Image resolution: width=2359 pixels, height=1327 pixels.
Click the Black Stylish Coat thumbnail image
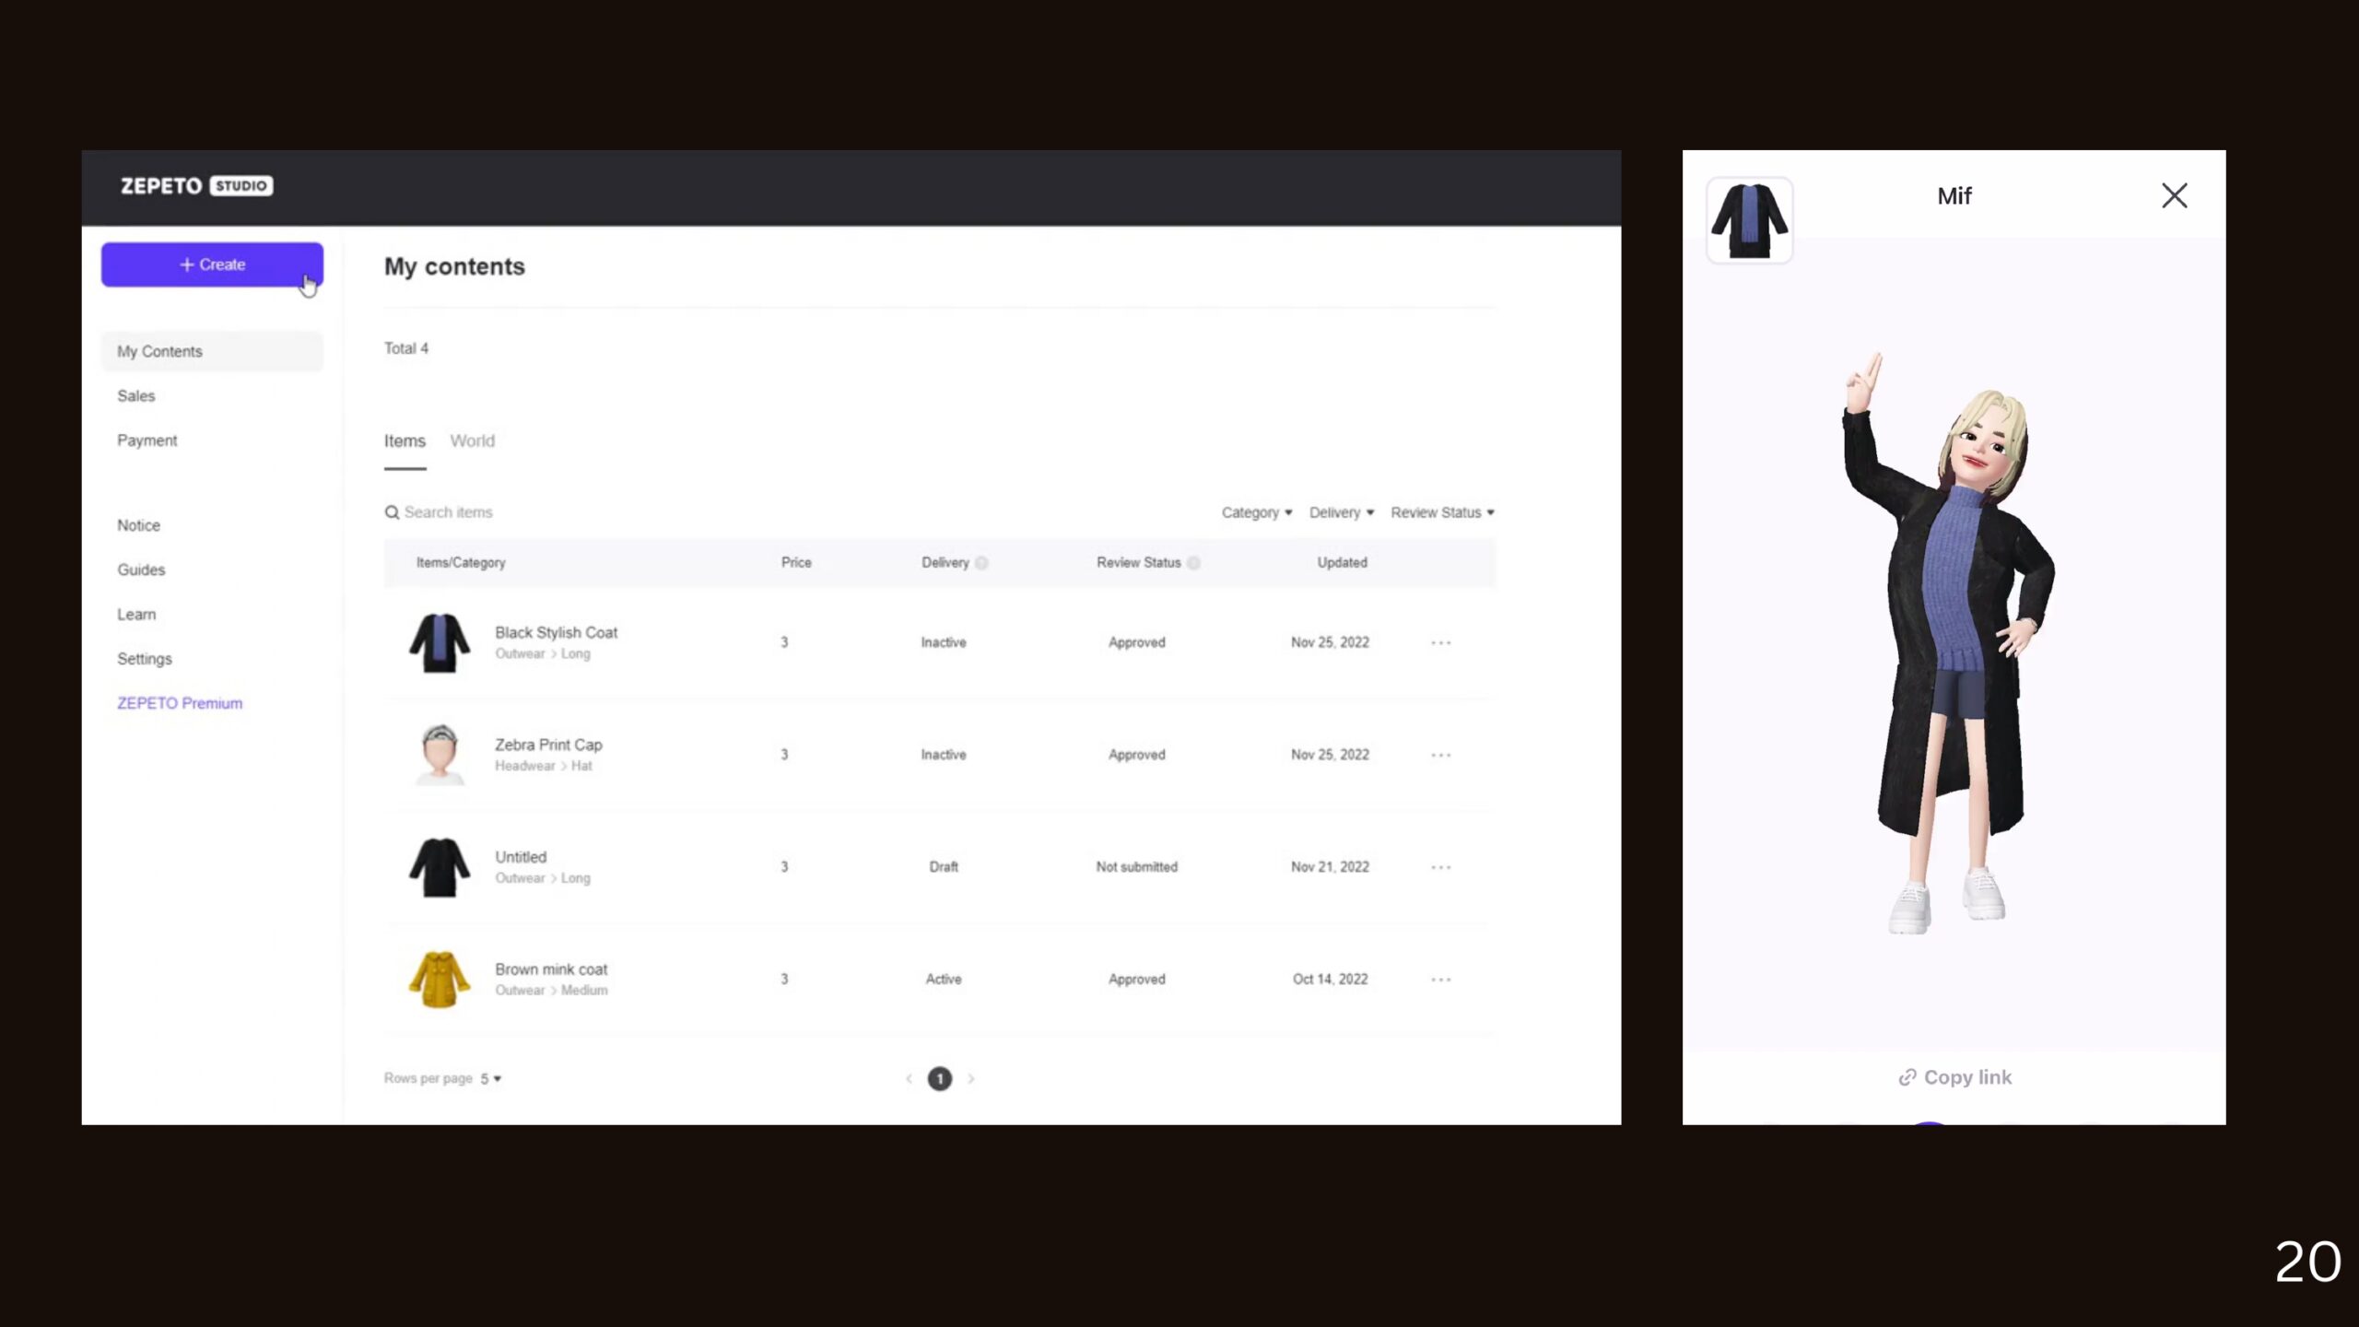(438, 641)
